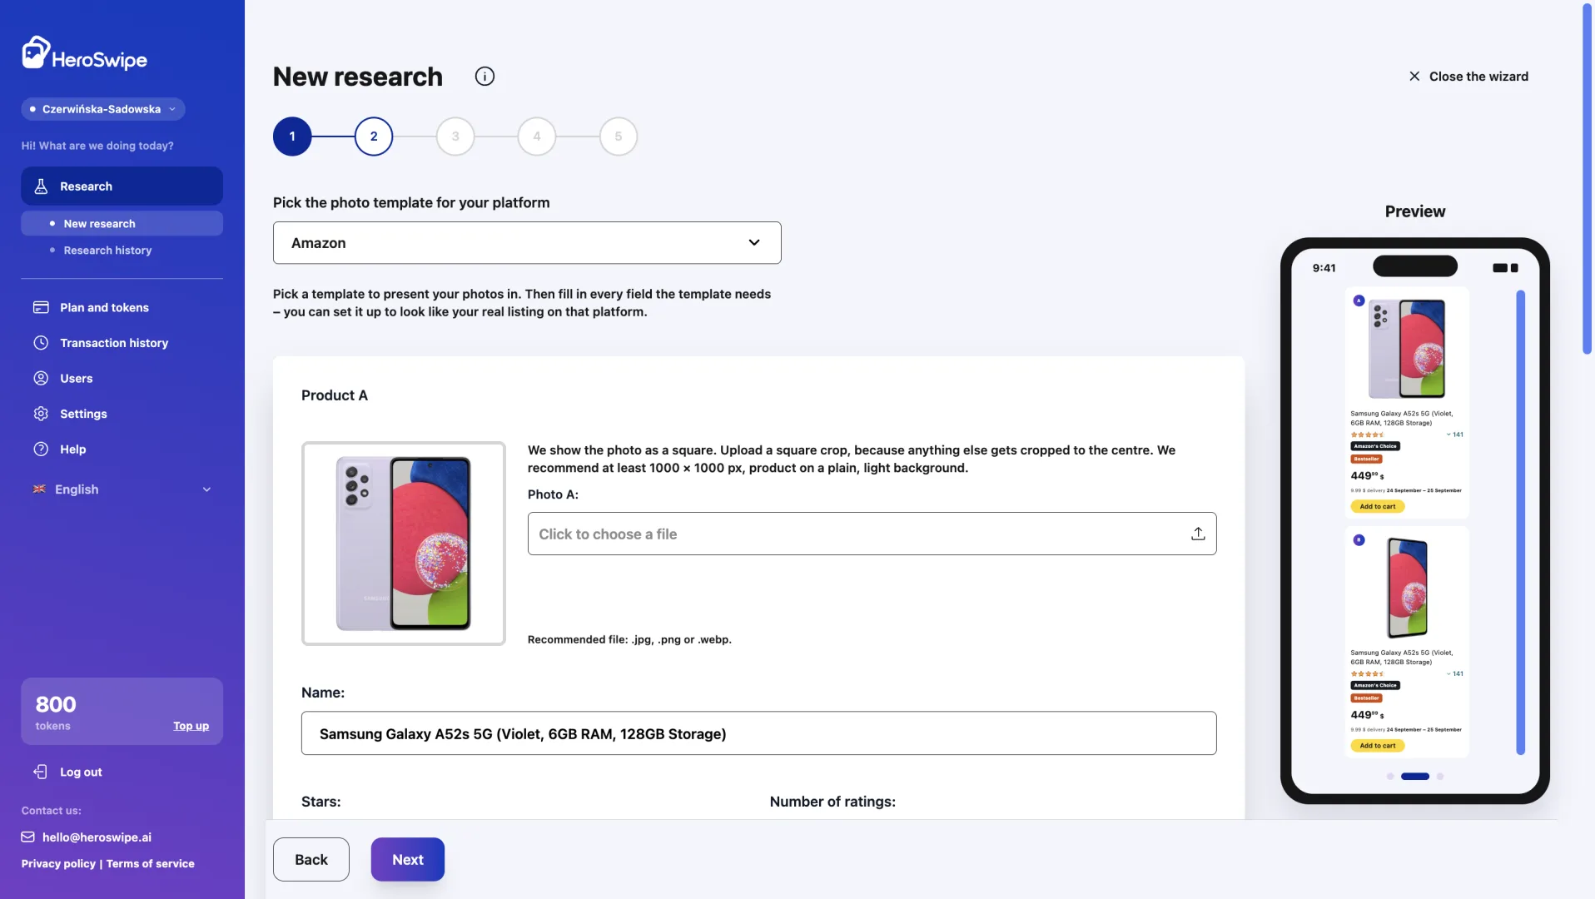Open the Terms of service link
1595x899 pixels.
151,864
